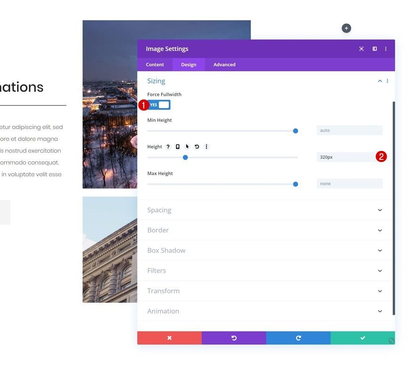Click the dark plus add module button

point(346,28)
